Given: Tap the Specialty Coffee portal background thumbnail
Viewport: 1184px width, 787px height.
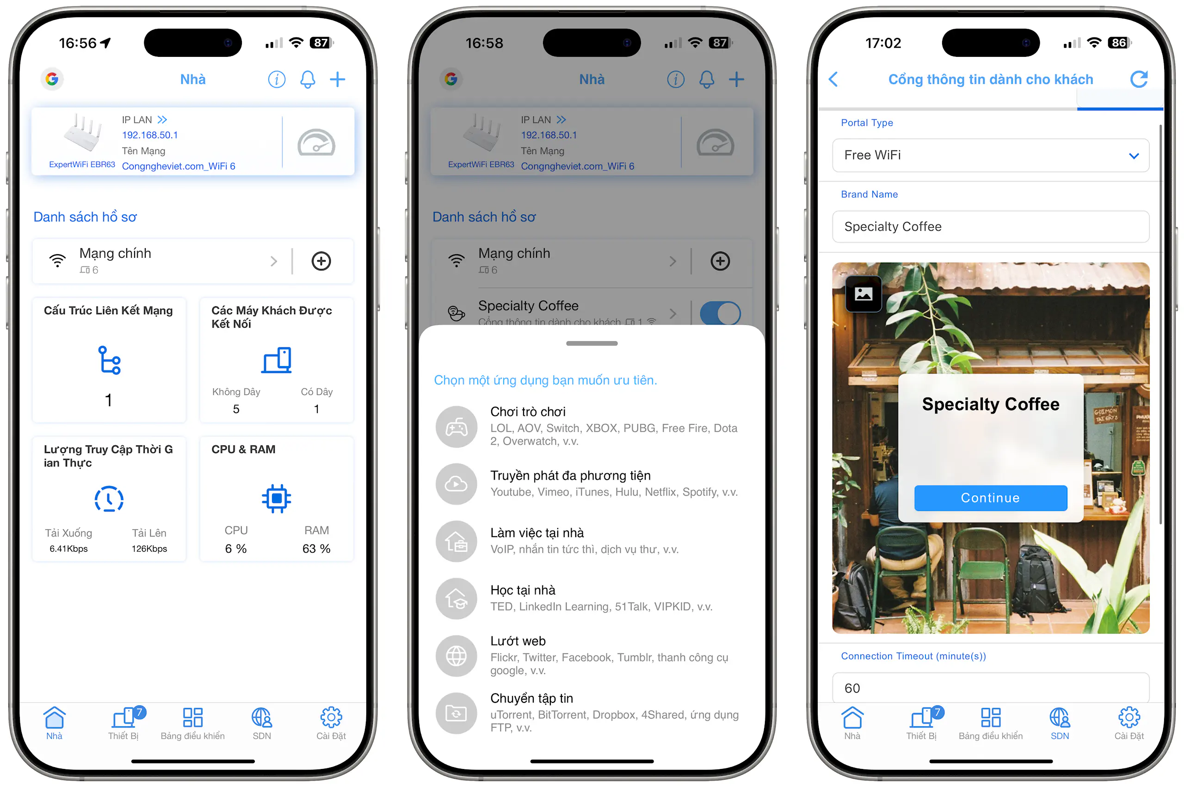Looking at the screenshot, I should 862,293.
